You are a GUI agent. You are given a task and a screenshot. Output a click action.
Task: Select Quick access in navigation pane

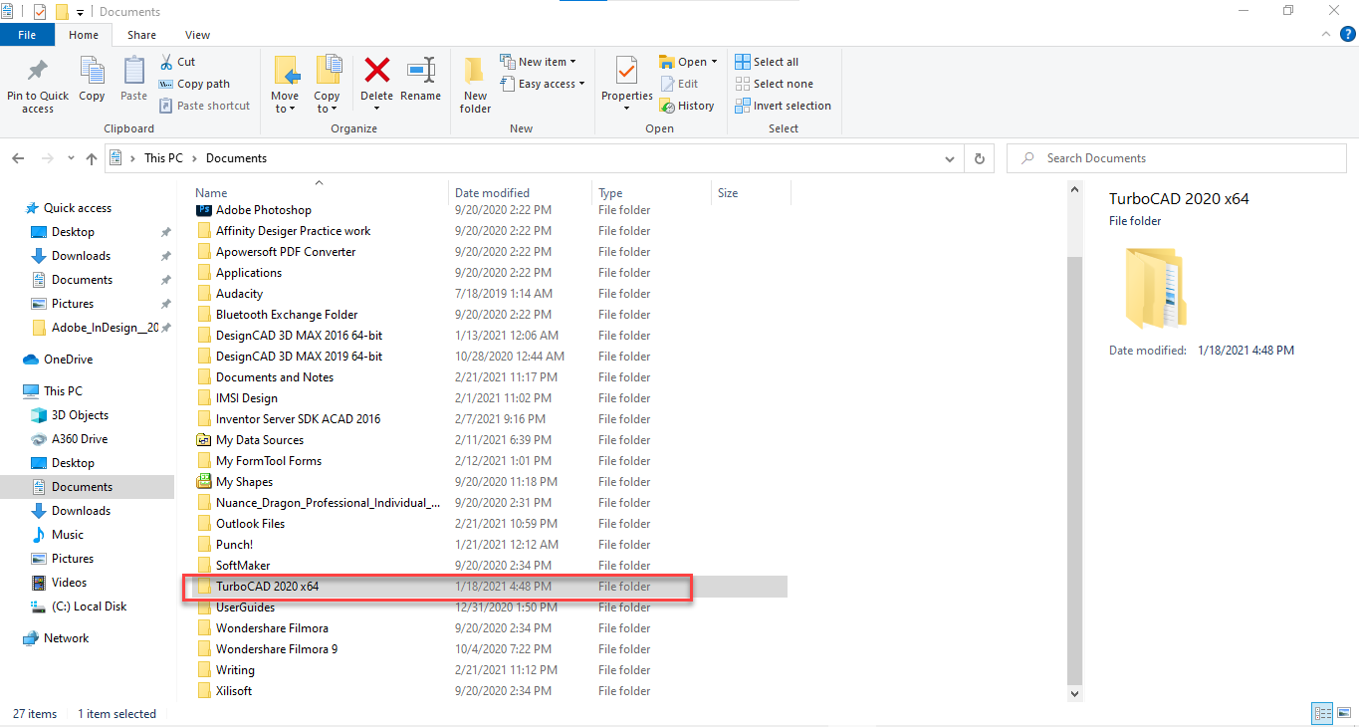coord(78,208)
